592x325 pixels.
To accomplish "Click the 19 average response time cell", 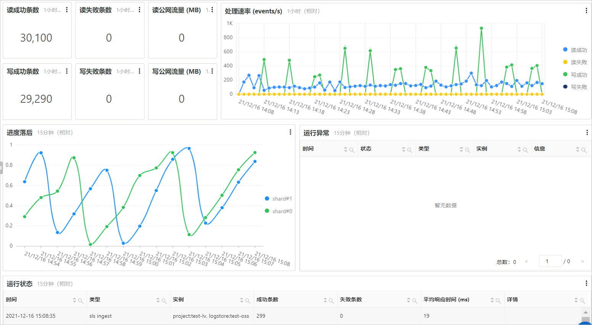I will (426, 316).
